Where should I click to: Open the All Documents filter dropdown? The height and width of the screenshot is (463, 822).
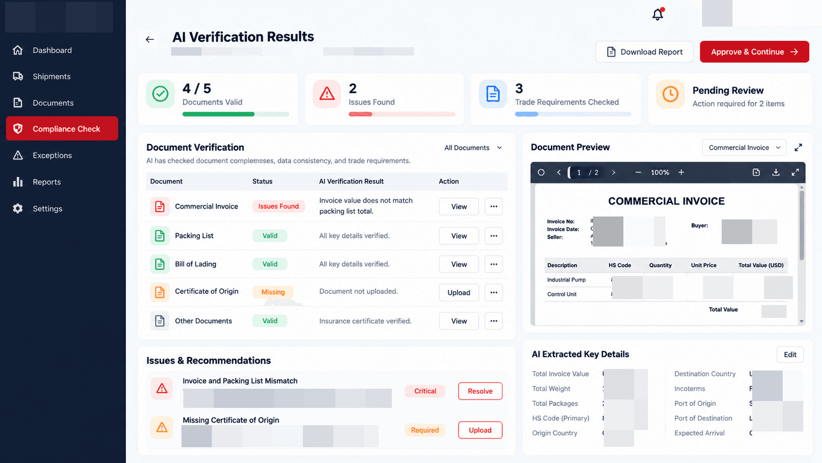click(473, 148)
